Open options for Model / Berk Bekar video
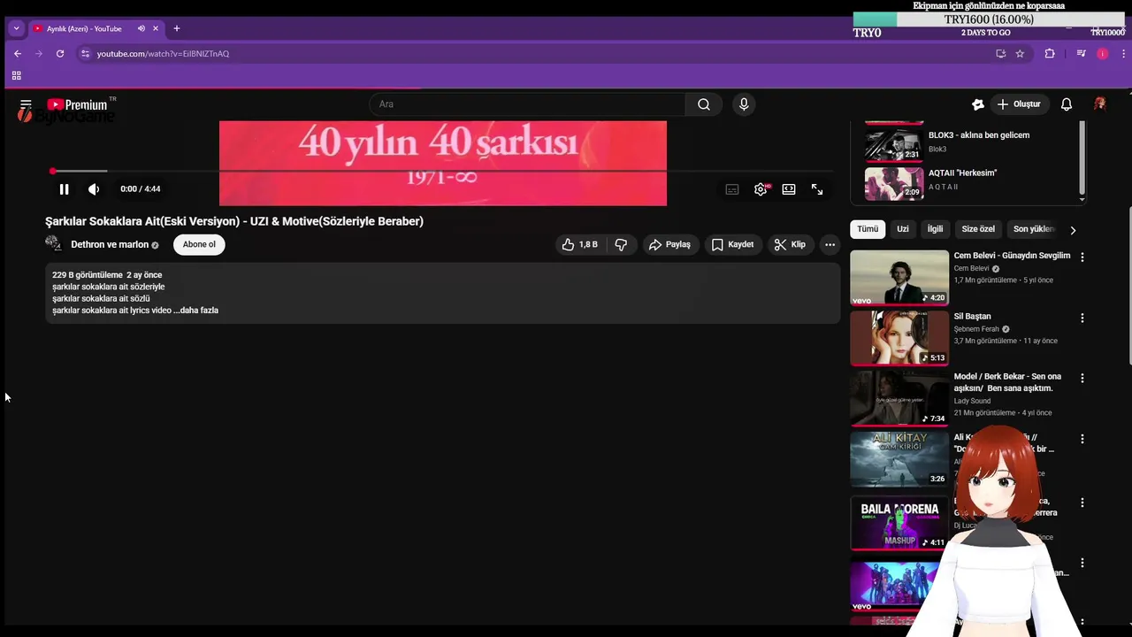 point(1082,378)
